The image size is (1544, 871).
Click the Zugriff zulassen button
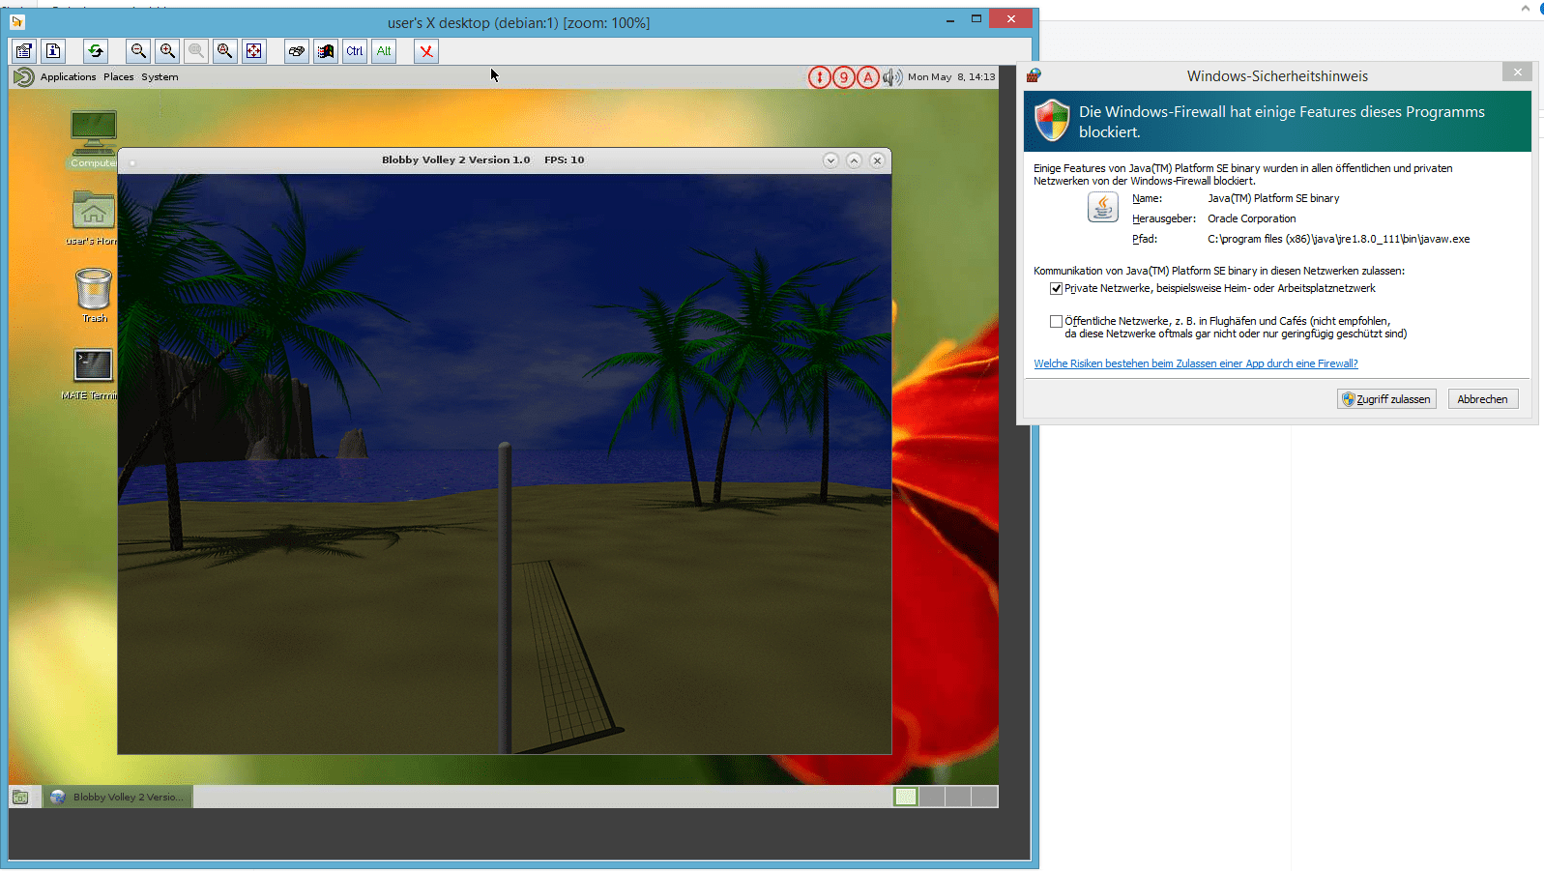tap(1386, 399)
